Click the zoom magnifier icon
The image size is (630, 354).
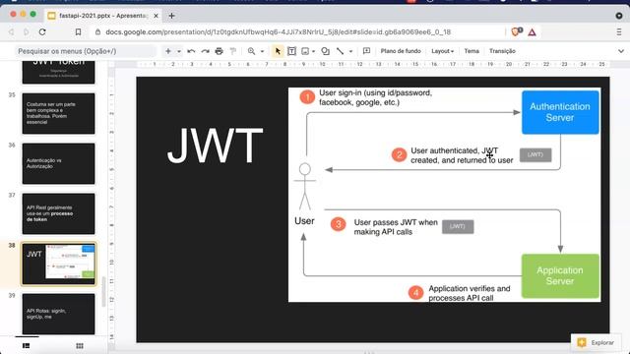pyautogui.click(x=252, y=51)
